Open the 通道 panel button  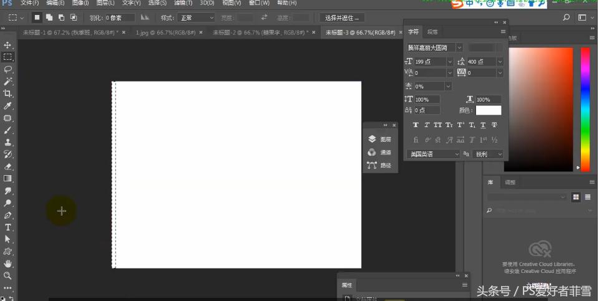click(x=379, y=152)
